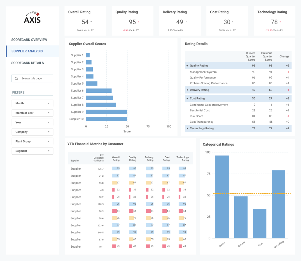Image resolution: width=301 pixels, height=261 pixels.
Task: Expand the Delivery Rating details row
Action: click(x=188, y=90)
